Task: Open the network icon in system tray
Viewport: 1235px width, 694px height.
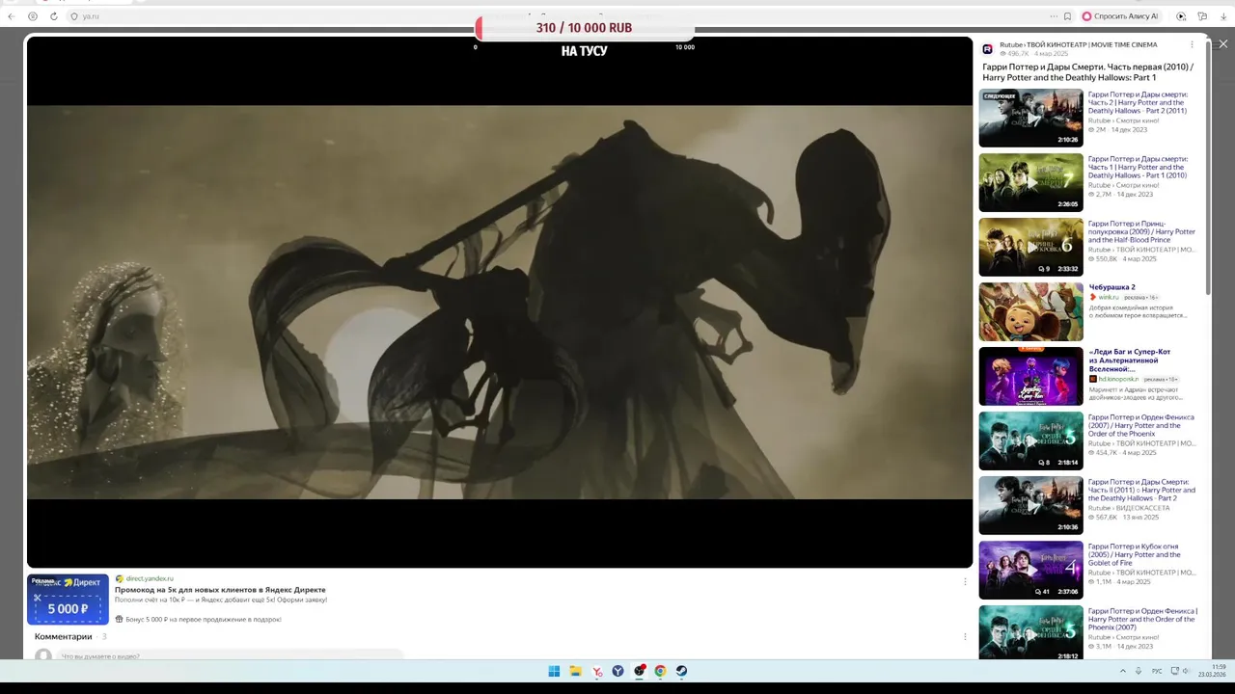Action: click(1174, 671)
